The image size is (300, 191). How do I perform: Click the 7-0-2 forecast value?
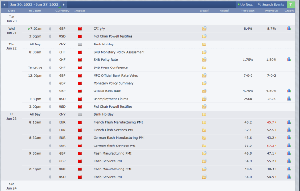point(248,75)
